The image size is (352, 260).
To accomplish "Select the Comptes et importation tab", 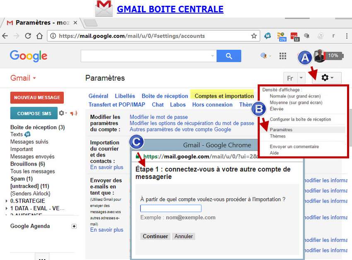I will [x=224, y=96].
